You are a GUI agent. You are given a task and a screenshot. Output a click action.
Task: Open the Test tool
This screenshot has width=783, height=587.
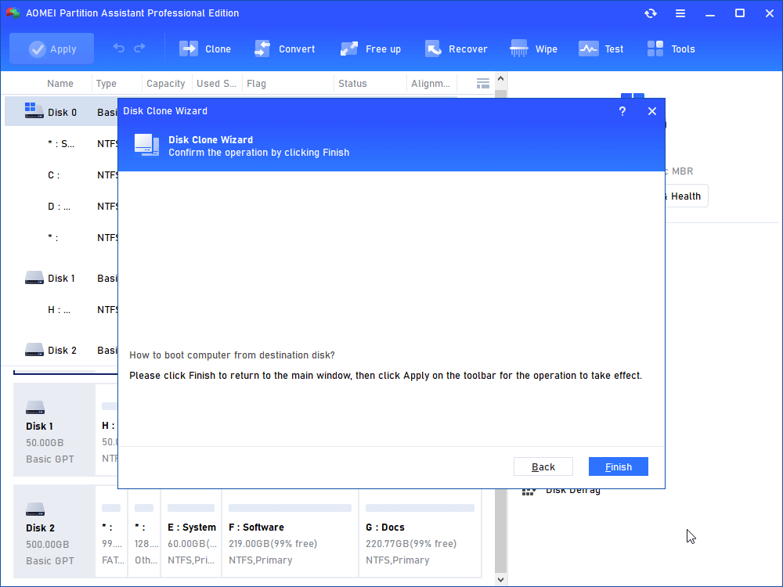click(601, 49)
